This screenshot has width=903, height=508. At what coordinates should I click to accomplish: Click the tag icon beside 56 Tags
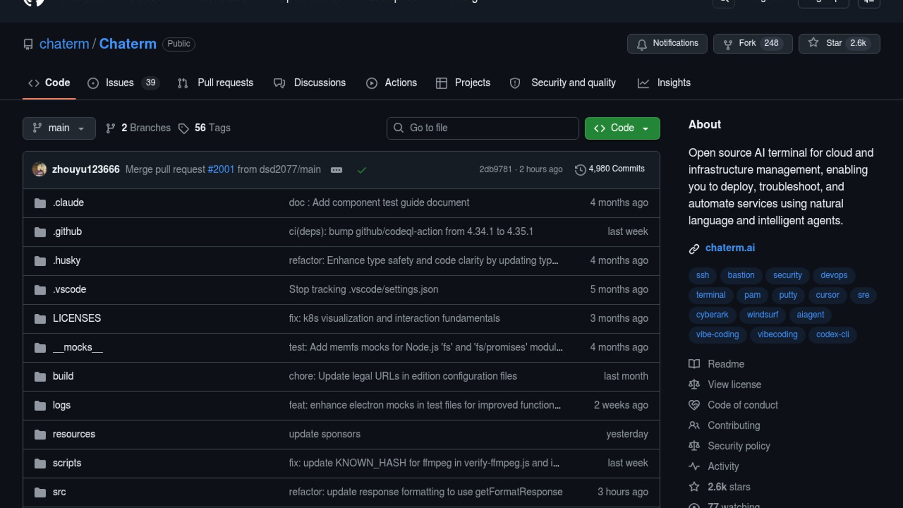[183, 128]
